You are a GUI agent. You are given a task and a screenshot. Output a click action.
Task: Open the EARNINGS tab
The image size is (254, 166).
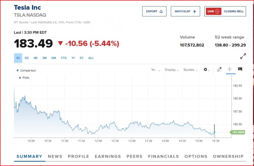pyautogui.click(x=108, y=156)
